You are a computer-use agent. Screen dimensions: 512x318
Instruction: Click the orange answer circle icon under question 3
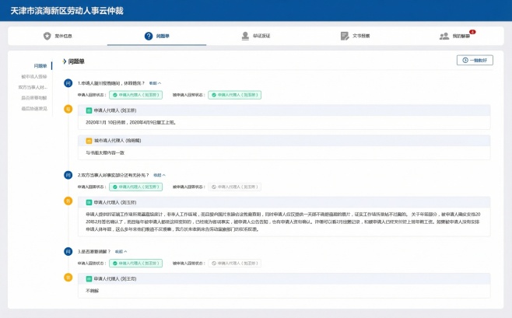coord(68,278)
